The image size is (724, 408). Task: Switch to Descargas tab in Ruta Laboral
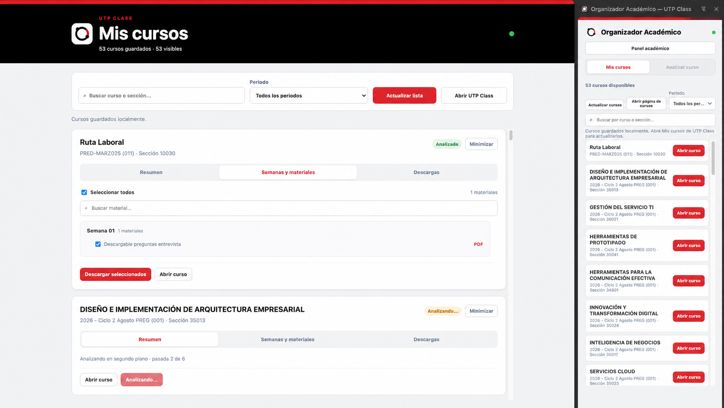click(427, 172)
